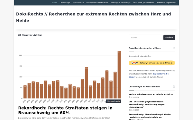Click the 23.02.2024 date text
This screenshot has height=120, width=193.
pyautogui.click(x=134, y=110)
